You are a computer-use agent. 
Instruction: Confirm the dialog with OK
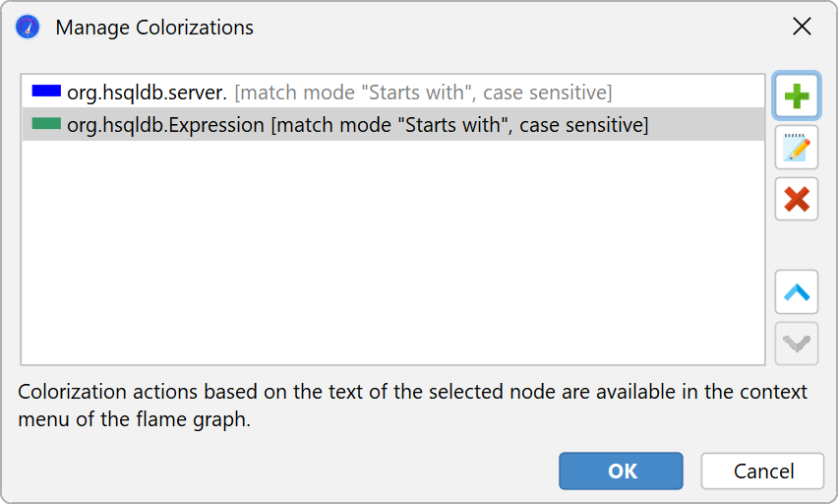pyautogui.click(x=622, y=471)
